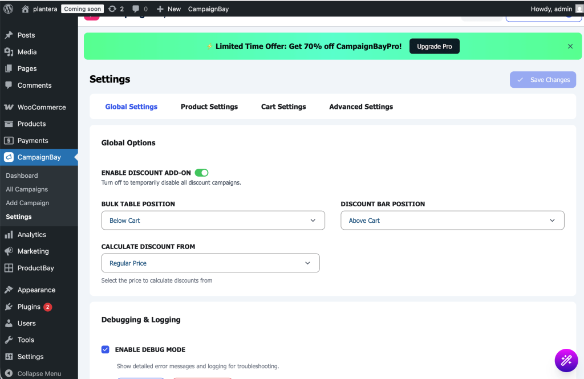Expand the Calculate Discount From dropdown
This screenshot has width=584, height=379.
point(210,263)
